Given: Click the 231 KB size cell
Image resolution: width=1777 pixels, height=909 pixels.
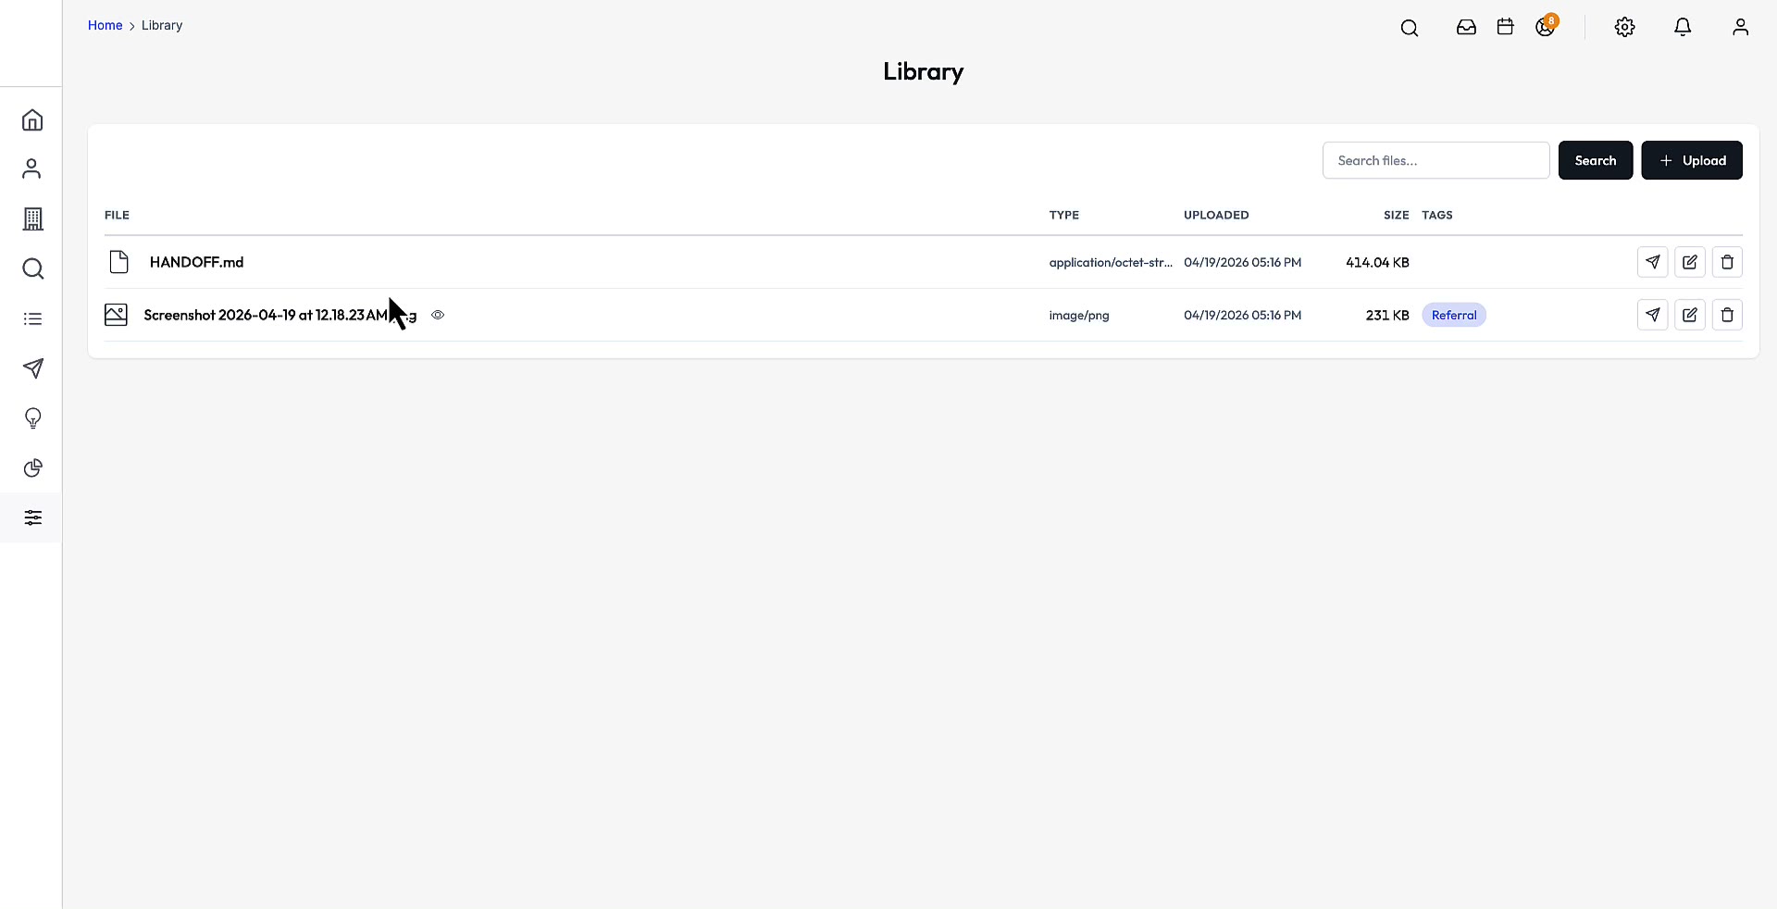Looking at the screenshot, I should coord(1386,315).
